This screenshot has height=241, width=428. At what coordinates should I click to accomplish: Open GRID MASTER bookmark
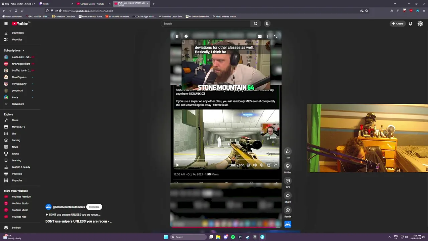coord(37,16)
